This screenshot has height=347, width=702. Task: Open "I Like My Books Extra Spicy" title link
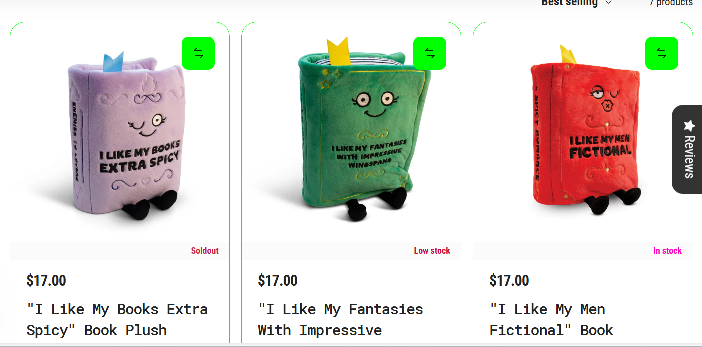tap(117, 320)
